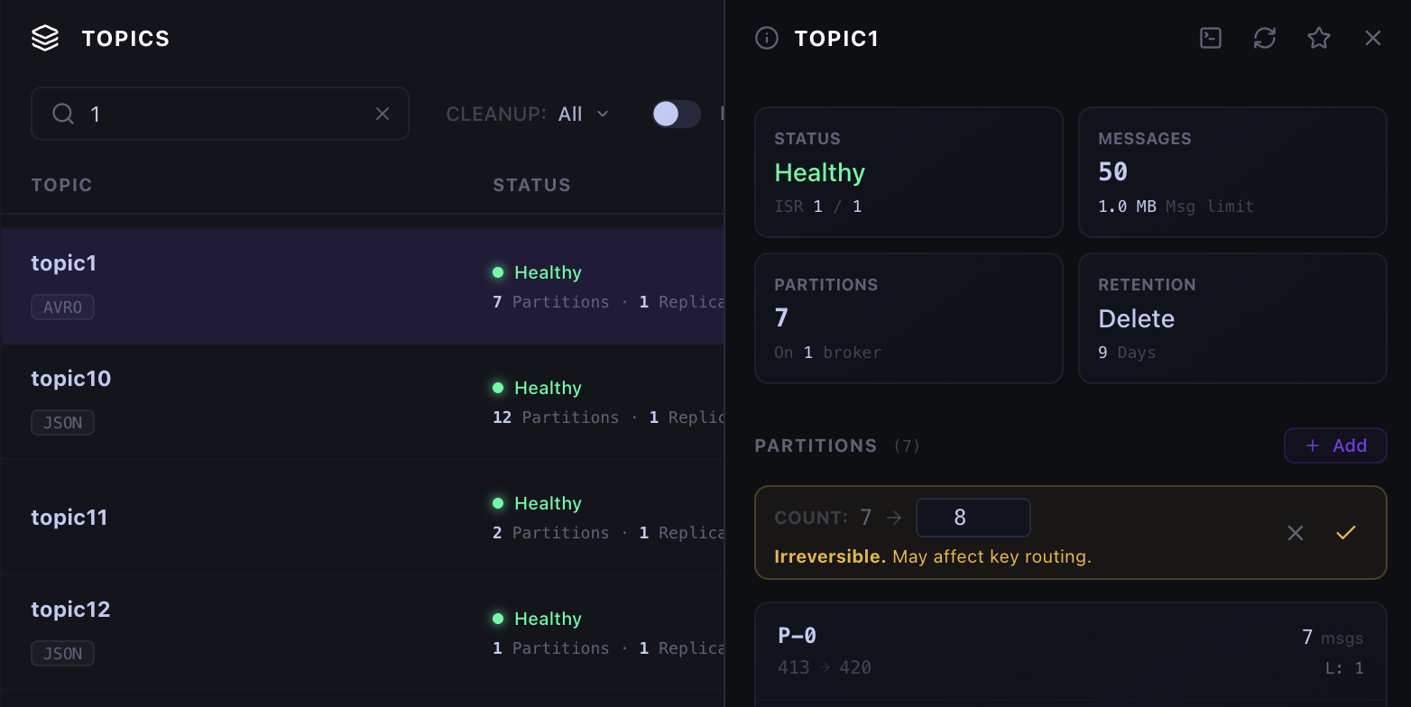Toggle the switch beside the Cleanup filter

677,114
